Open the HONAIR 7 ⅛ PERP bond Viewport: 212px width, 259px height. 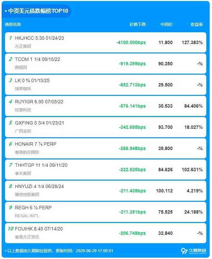(36, 144)
